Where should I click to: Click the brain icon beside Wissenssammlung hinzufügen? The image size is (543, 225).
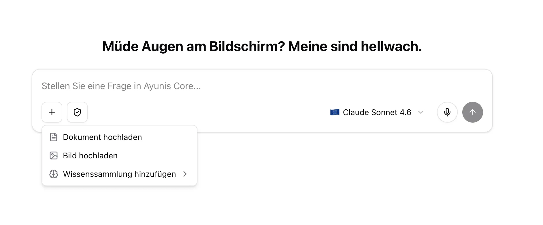53,174
